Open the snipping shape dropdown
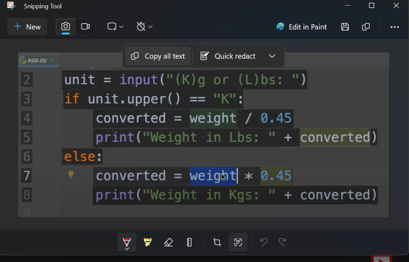Screen dimensions: 409x262 click(115, 26)
